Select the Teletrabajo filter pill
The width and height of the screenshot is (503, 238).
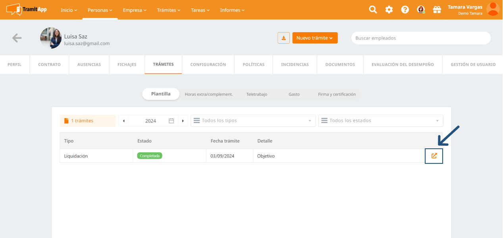256,94
